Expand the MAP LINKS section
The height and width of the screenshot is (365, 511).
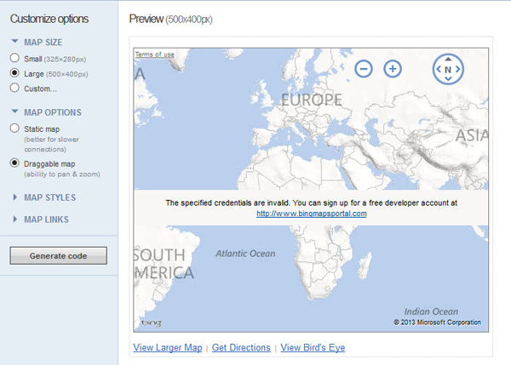(15, 220)
